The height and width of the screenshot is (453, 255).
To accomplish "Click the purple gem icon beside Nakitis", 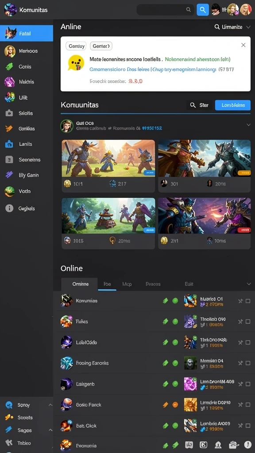I will coord(9,82).
